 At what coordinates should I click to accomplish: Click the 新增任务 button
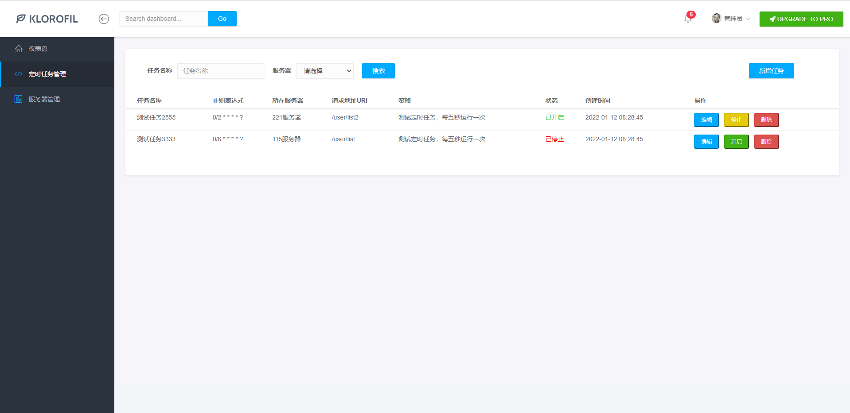tap(771, 71)
